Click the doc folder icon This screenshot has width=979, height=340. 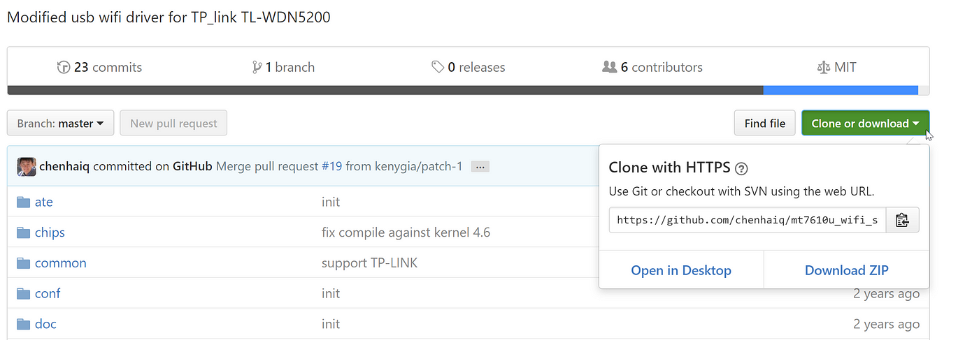24,324
